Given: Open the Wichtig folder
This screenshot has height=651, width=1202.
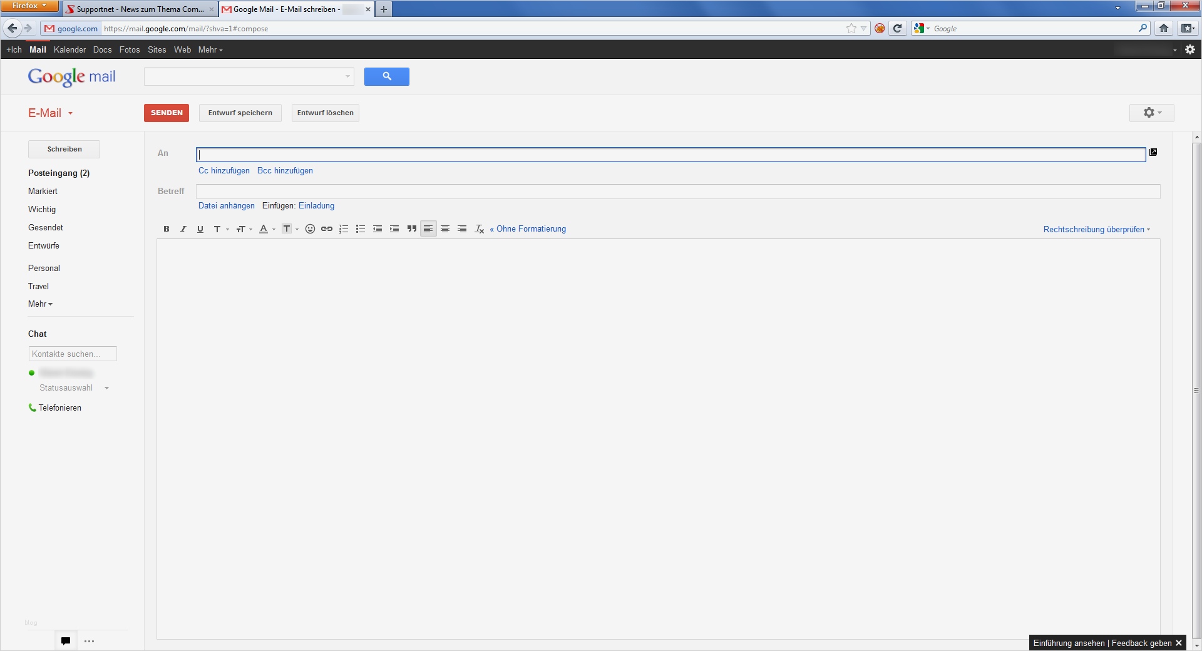Looking at the screenshot, I should click(42, 210).
